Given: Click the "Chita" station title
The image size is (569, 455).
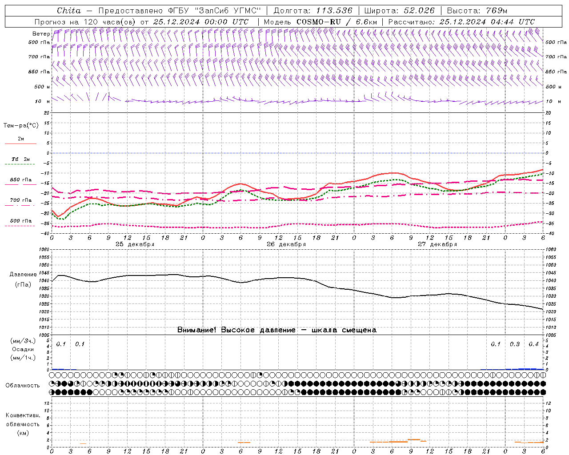Looking at the screenshot, I should 69,11.
